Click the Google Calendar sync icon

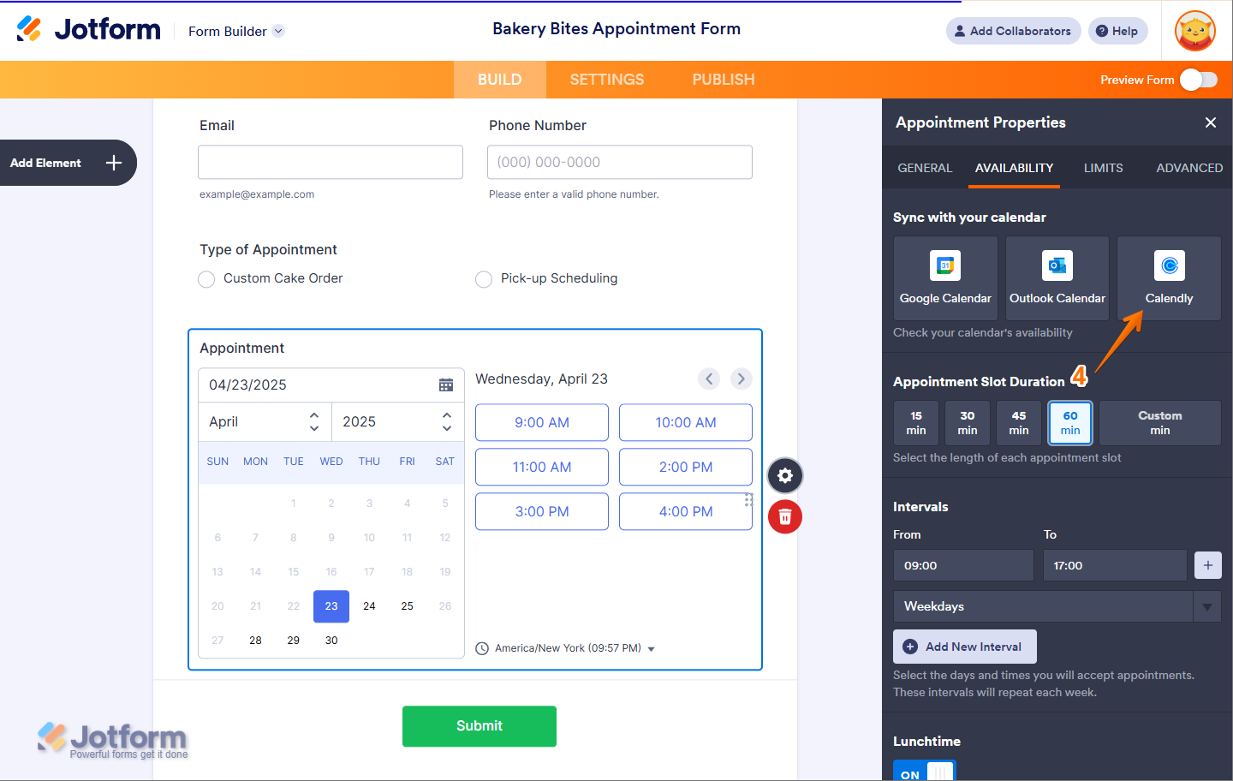click(x=945, y=267)
